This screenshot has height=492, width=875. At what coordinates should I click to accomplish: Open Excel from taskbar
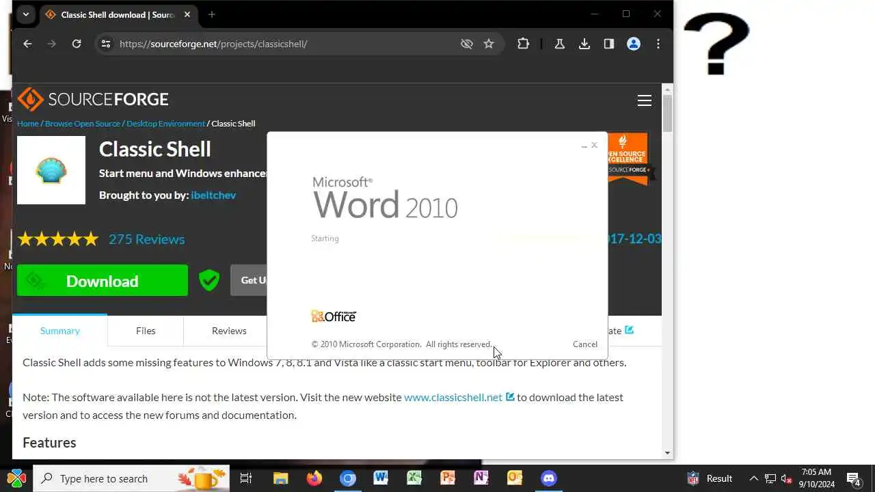click(414, 478)
